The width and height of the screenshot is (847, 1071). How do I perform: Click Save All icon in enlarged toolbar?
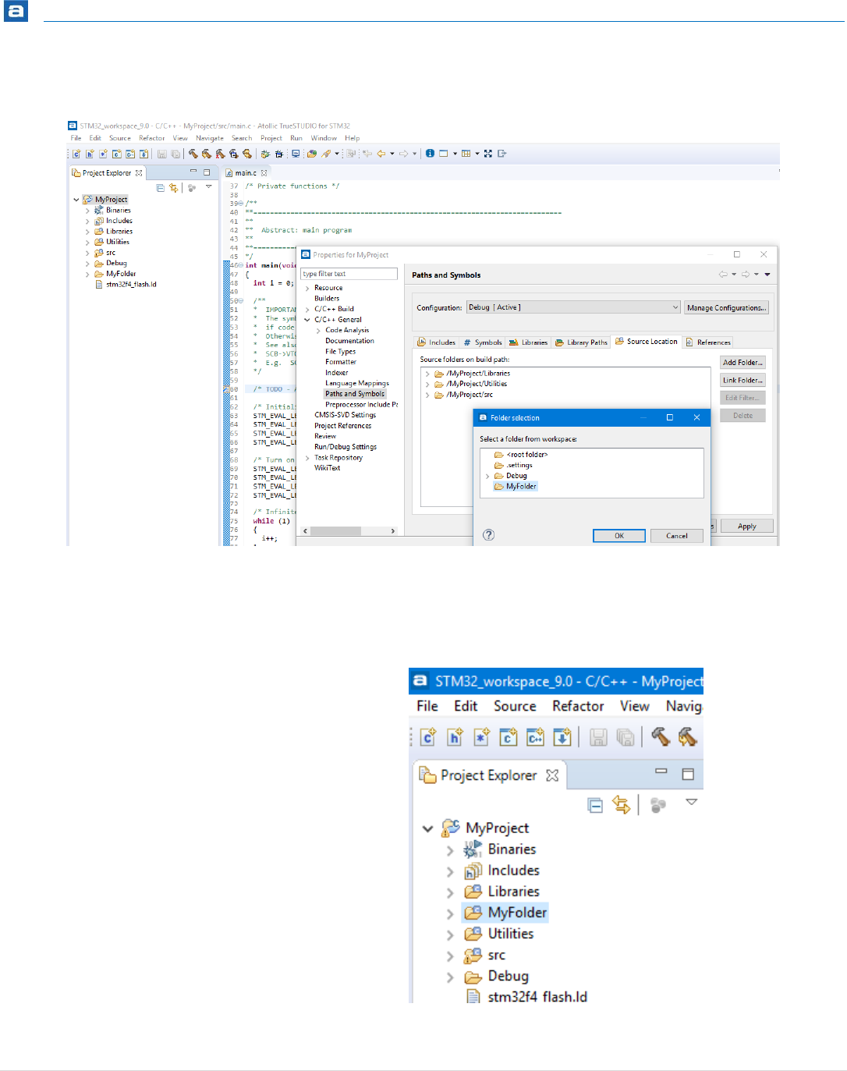coord(625,736)
